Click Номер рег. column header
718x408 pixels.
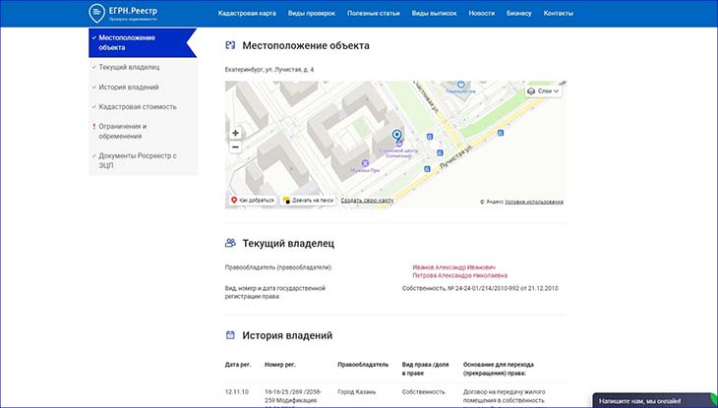(x=280, y=365)
